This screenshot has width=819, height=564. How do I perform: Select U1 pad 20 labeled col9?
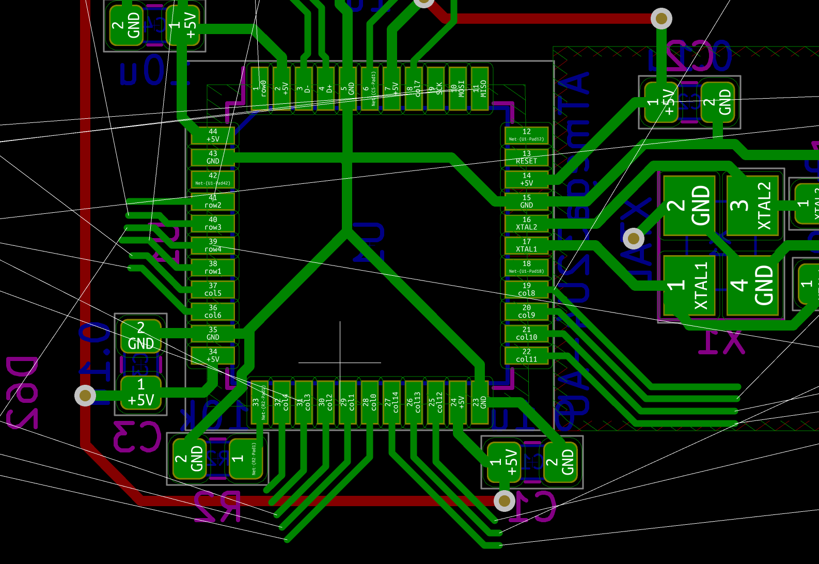pyautogui.click(x=526, y=311)
